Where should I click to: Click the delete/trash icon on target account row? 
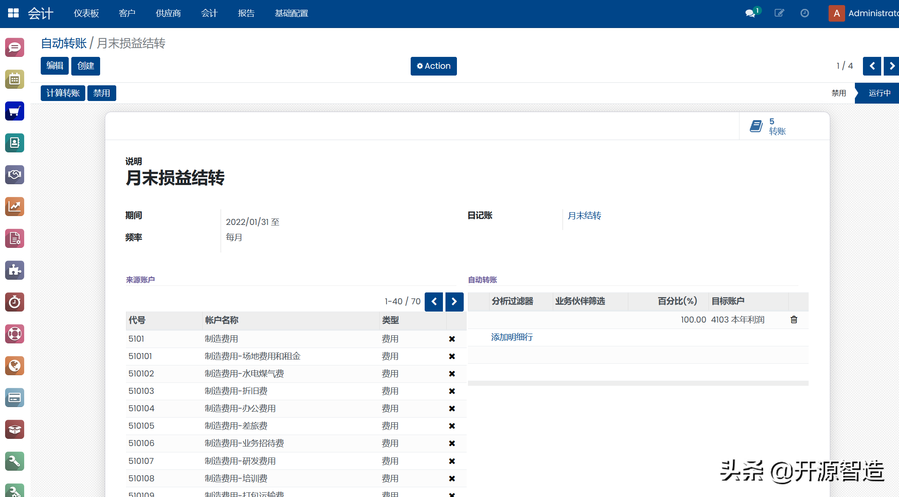click(x=794, y=320)
